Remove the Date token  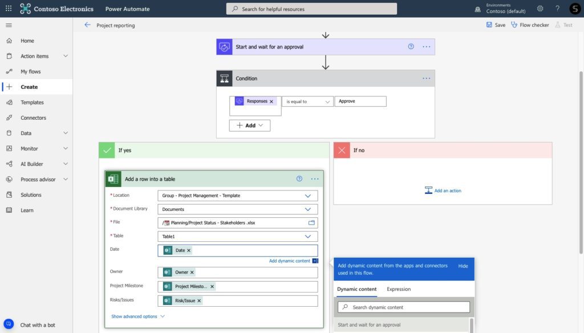click(189, 250)
